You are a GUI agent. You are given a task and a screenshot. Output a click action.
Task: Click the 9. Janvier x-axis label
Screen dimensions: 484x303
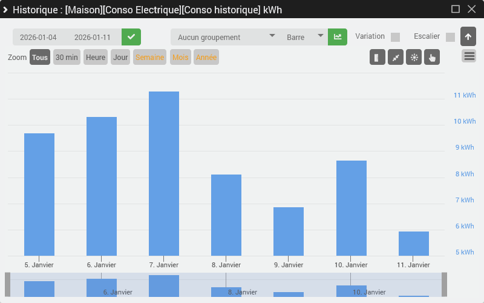[289, 265]
